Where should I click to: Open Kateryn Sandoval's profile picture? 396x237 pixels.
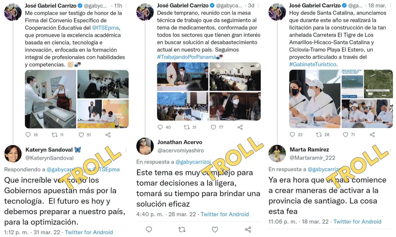coord(13,154)
